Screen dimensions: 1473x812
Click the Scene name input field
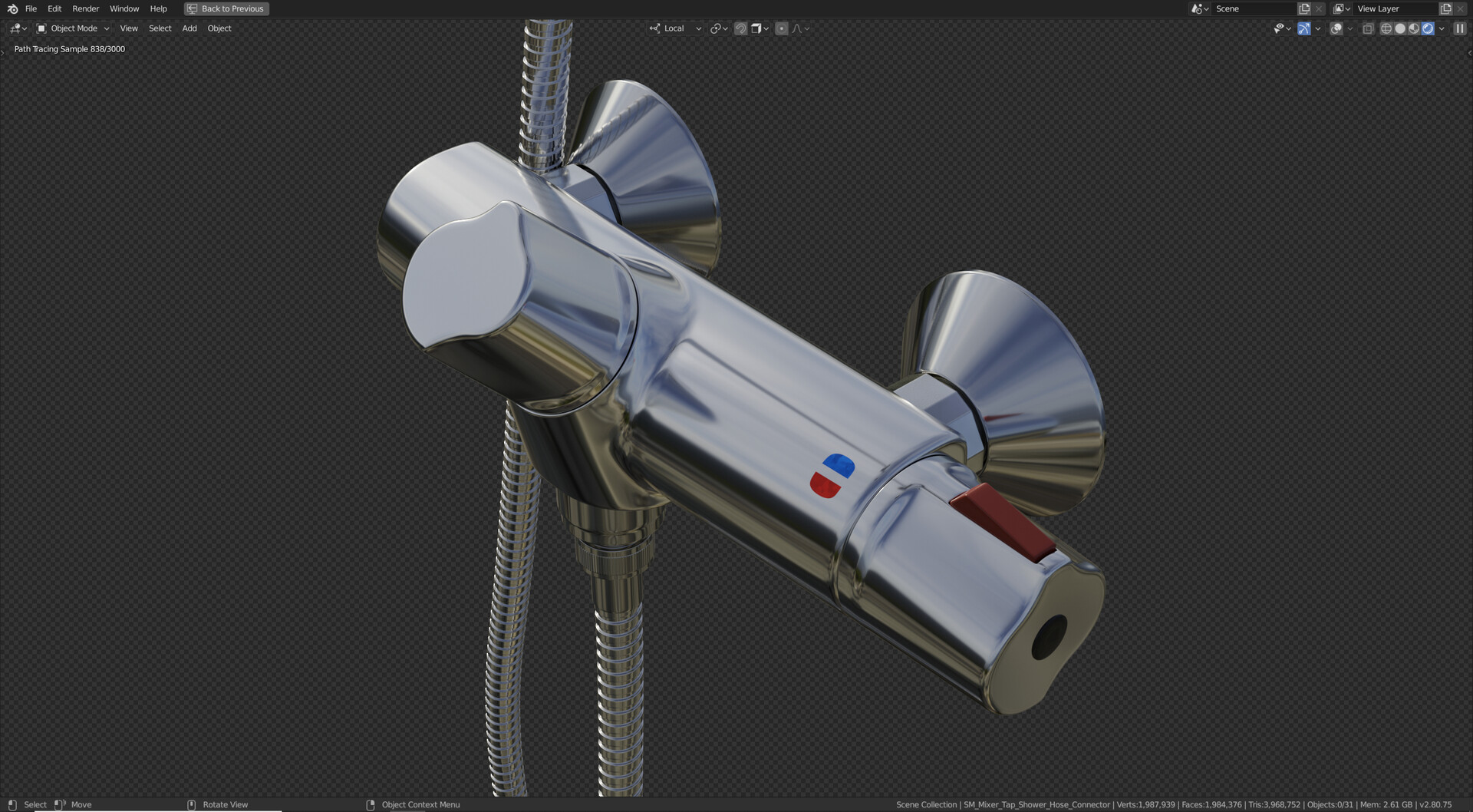click(1254, 8)
